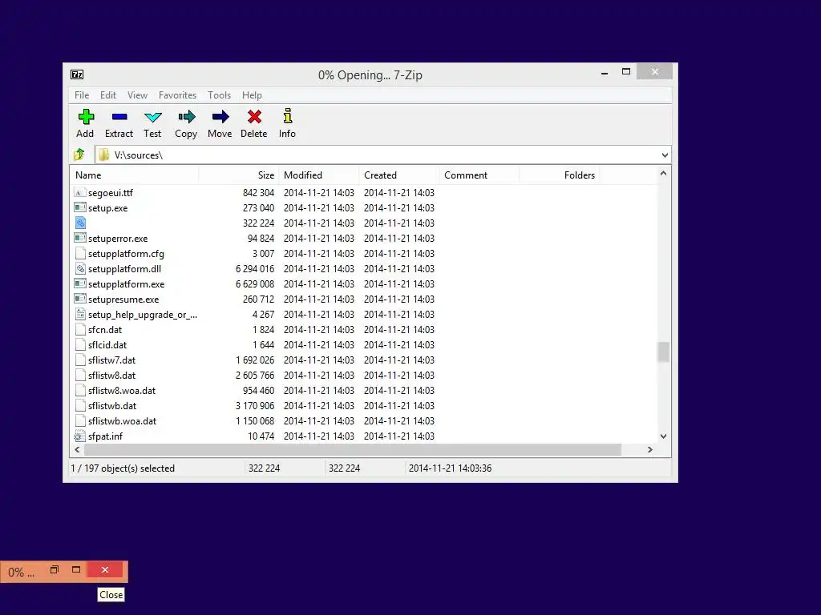The height and width of the screenshot is (615, 821).
Task: Open the View menu
Action: coord(137,95)
